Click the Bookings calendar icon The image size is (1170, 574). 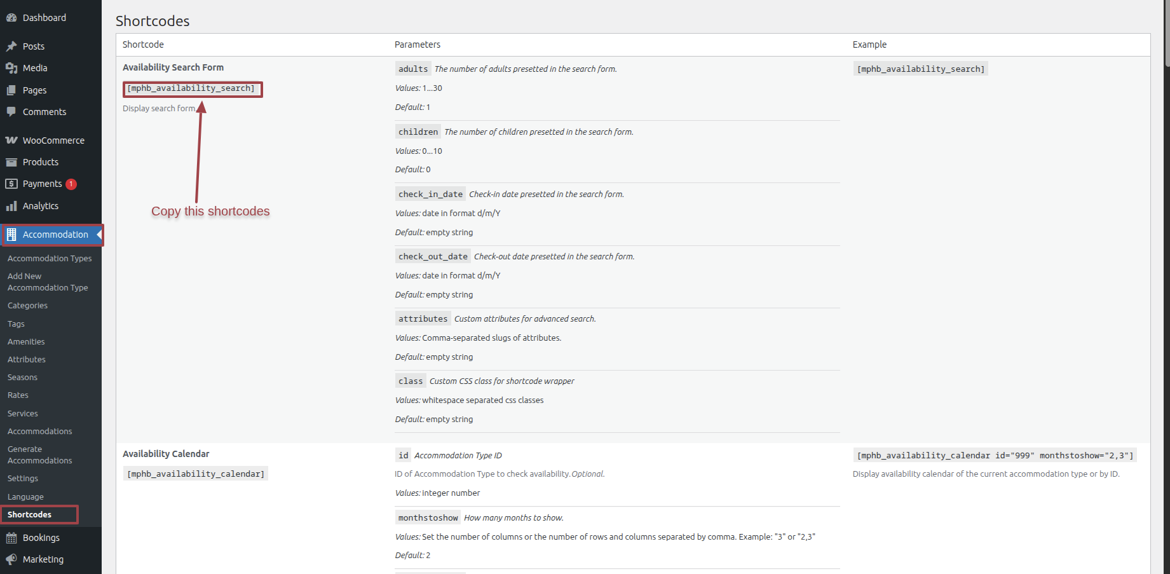click(x=11, y=538)
